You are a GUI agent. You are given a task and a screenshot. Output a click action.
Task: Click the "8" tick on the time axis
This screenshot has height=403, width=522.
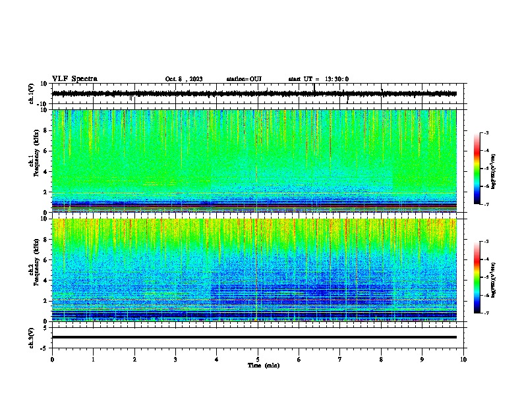coord(381,360)
